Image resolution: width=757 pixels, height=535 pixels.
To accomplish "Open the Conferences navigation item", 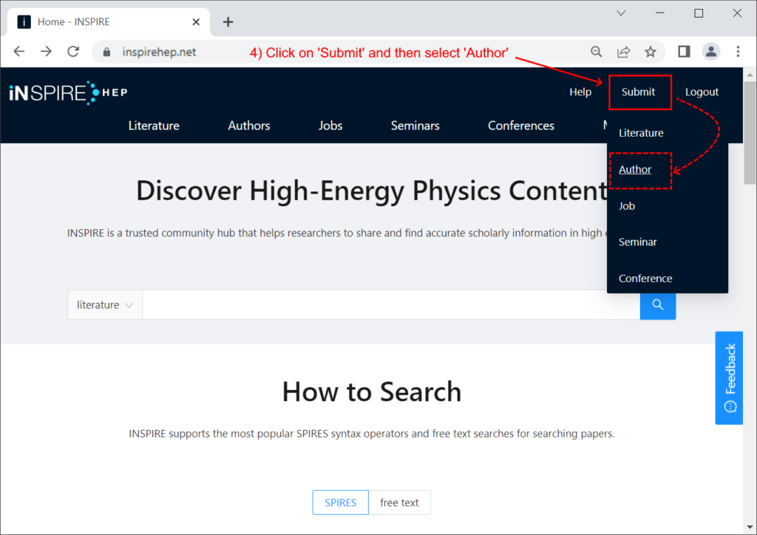I will click(x=520, y=126).
